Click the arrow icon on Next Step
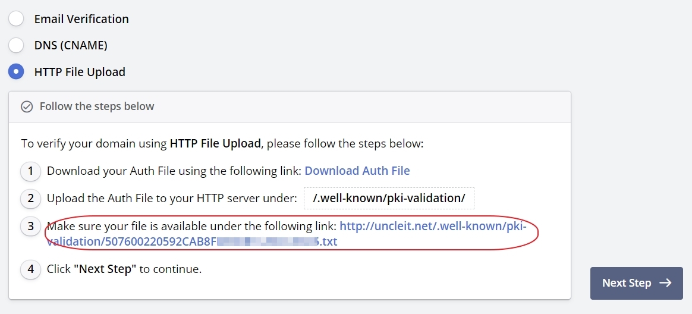 (x=666, y=283)
